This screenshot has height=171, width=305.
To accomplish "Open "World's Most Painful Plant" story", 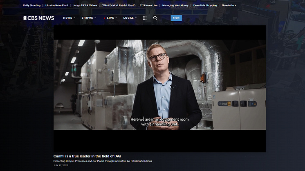I will click(x=118, y=5).
